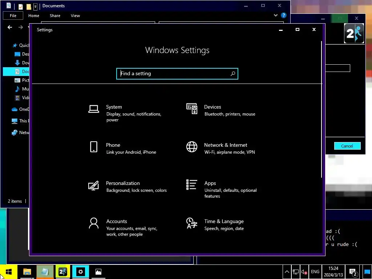The height and width of the screenshot is (279, 372).
Task: Select Downloads in Explorer sidebar
Action: [x=22, y=63]
